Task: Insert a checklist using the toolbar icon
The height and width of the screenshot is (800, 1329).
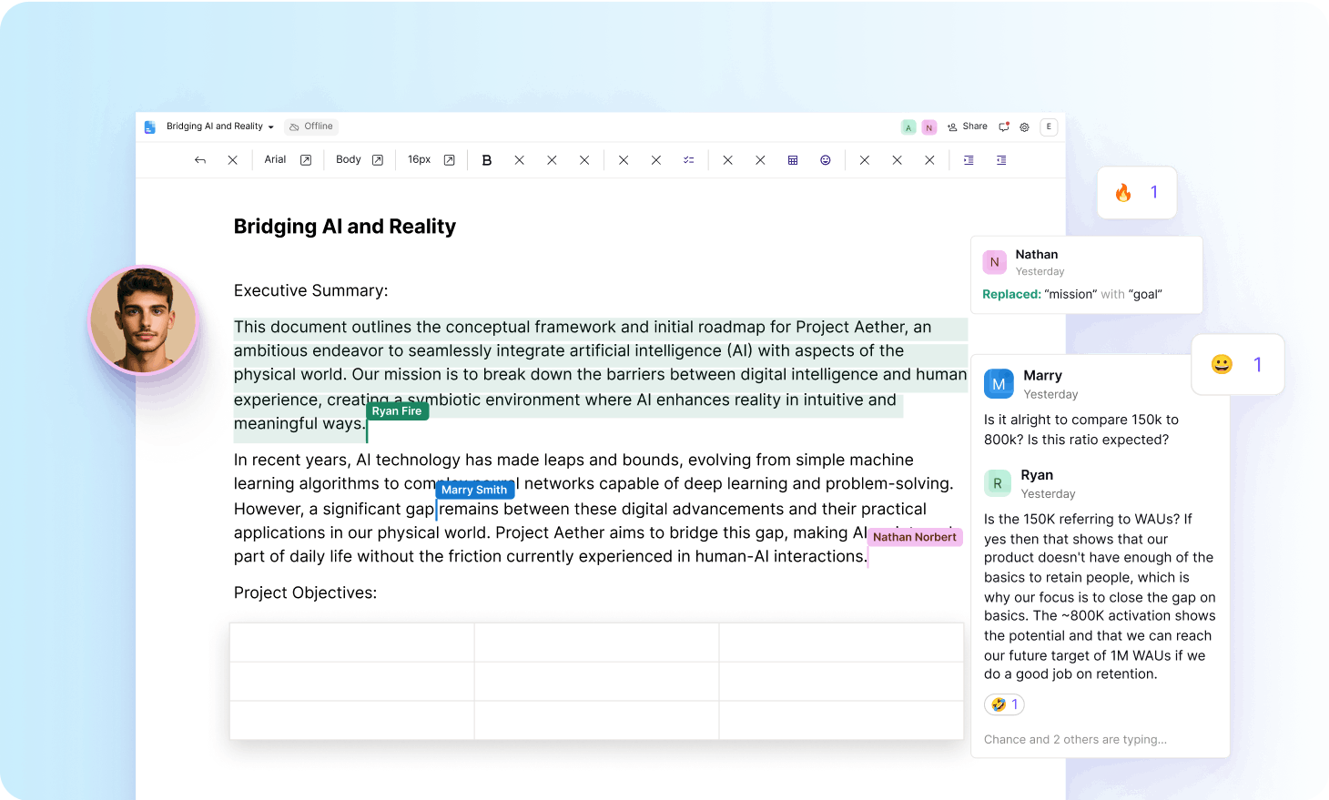Action: pyautogui.click(x=688, y=160)
